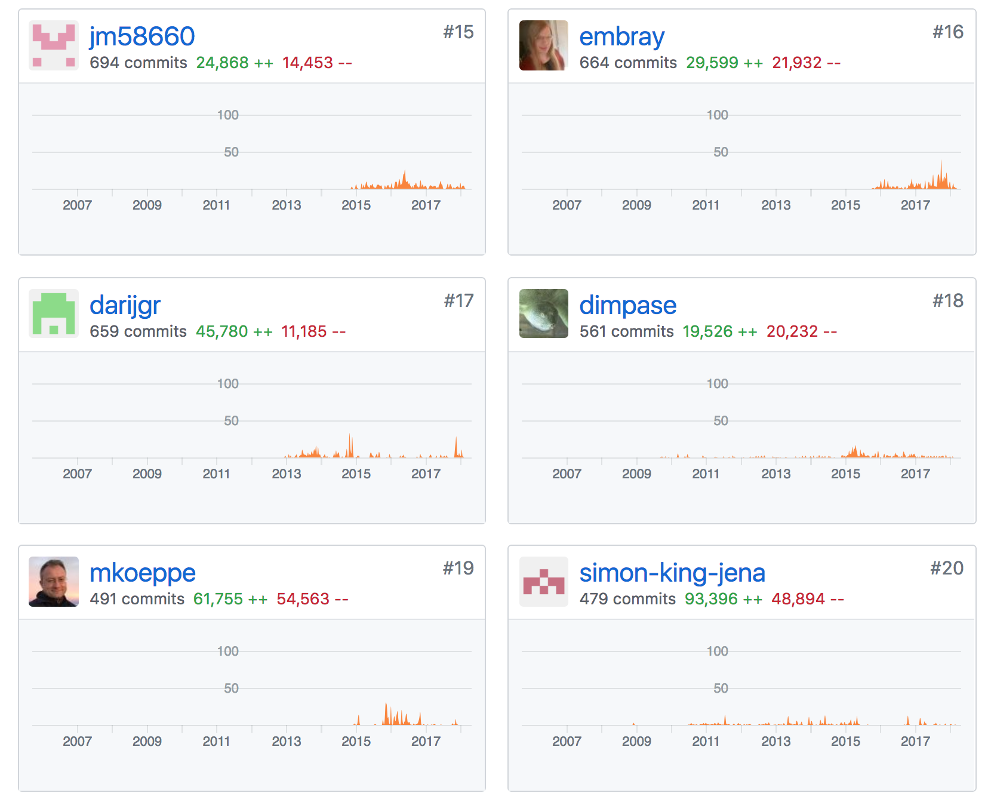Image resolution: width=991 pixels, height=805 pixels.
Task: View jm58660's 694 commits
Action: (139, 63)
